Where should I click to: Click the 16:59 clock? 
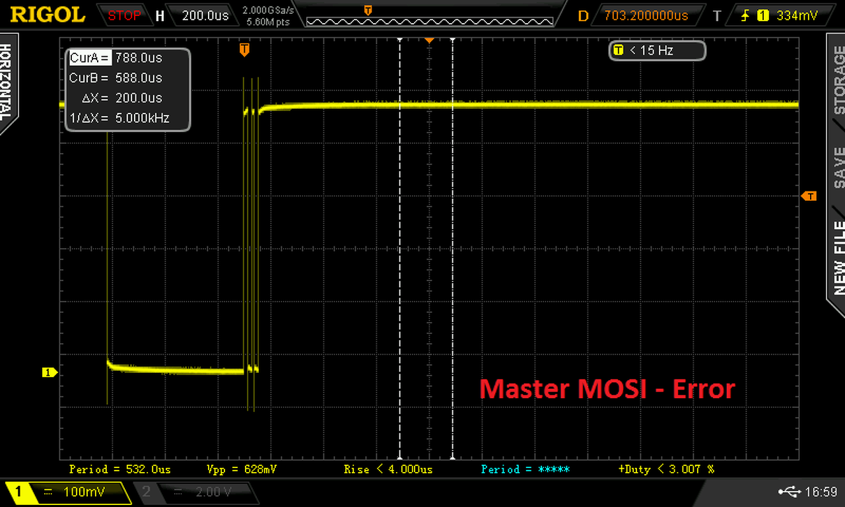pos(821,492)
